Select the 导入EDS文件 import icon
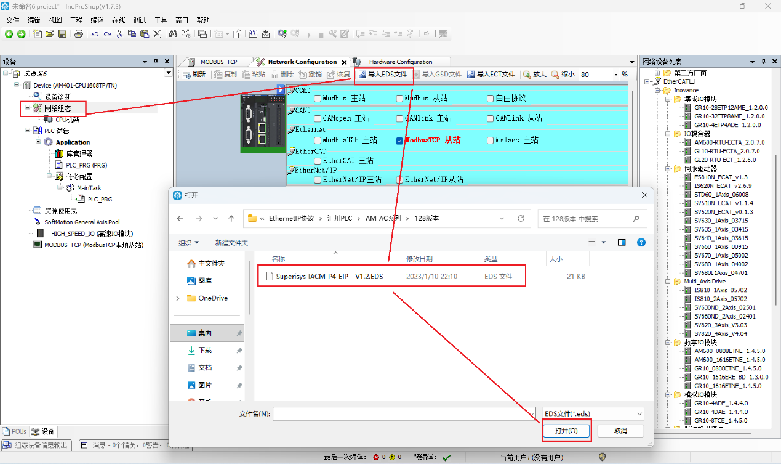 (x=382, y=75)
